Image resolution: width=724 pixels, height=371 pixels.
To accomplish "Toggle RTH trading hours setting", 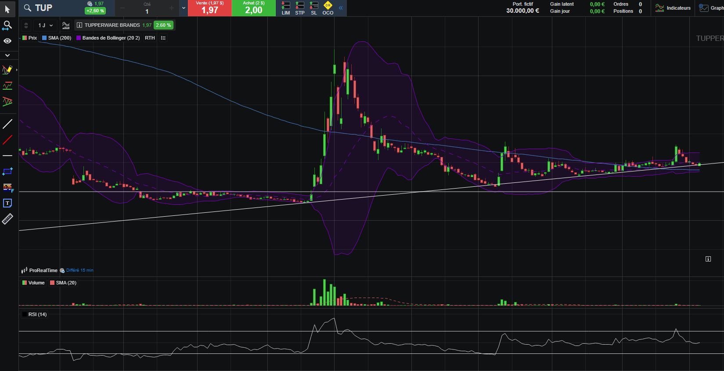I will [150, 38].
